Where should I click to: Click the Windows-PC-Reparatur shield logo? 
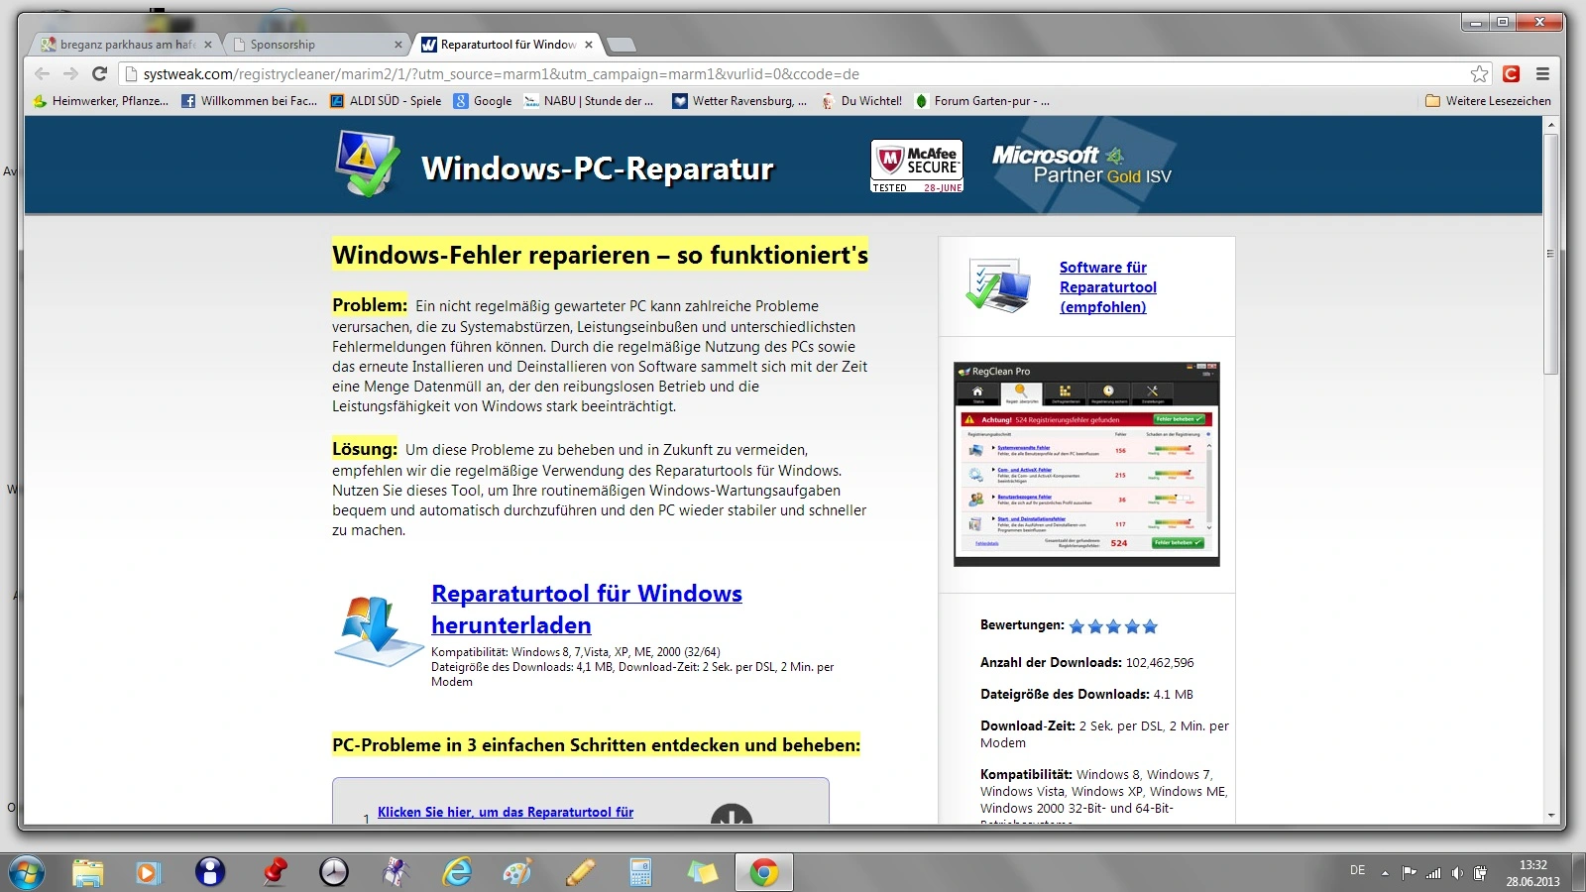[x=367, y=163]
